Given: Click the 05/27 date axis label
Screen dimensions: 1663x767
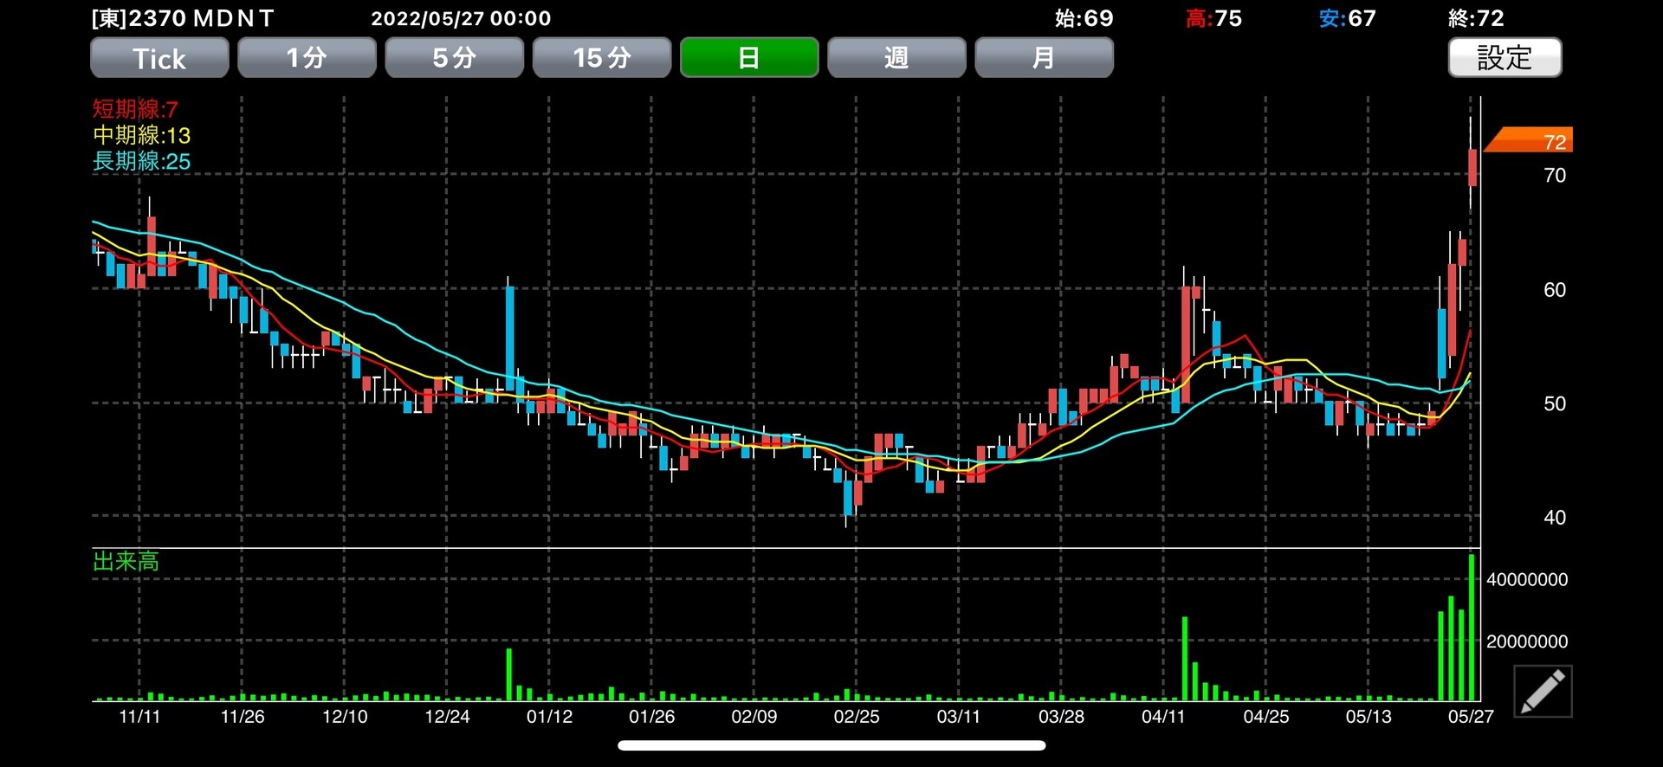Looking at the screenshot, I should coord(1471,717).
